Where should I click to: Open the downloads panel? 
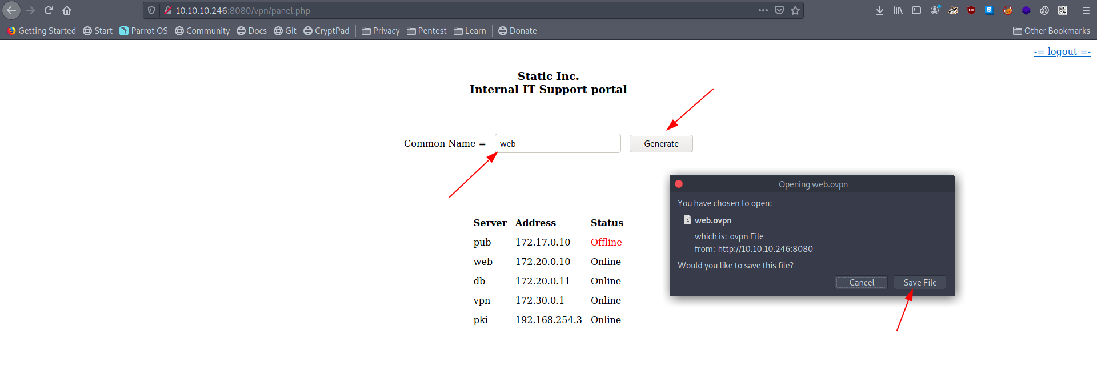(x=880, y=10)
